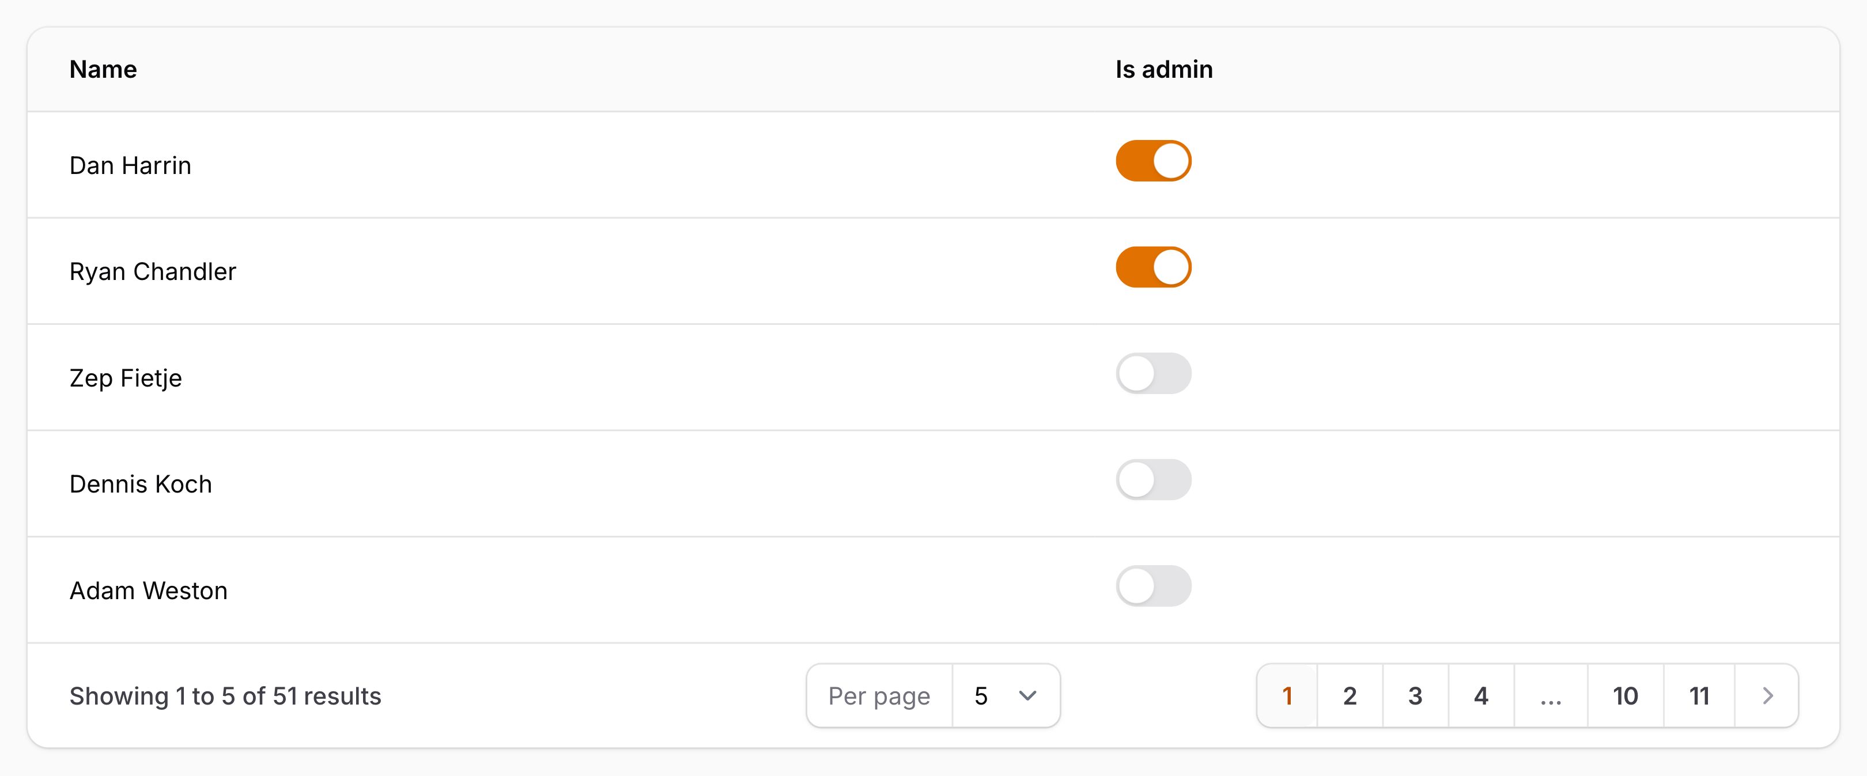Open page 4 of the user list
Screen dimensions: 1867x776
click(x=1481, y=695)
